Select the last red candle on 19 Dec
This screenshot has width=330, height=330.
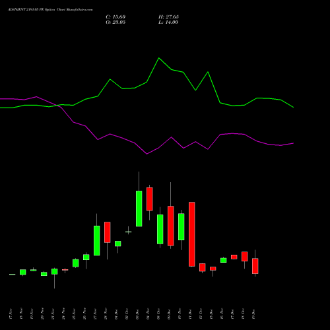pos(255,266)
